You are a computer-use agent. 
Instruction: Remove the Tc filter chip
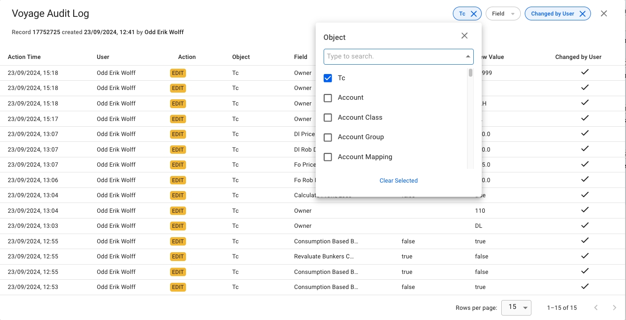click(x=473, y=14)
